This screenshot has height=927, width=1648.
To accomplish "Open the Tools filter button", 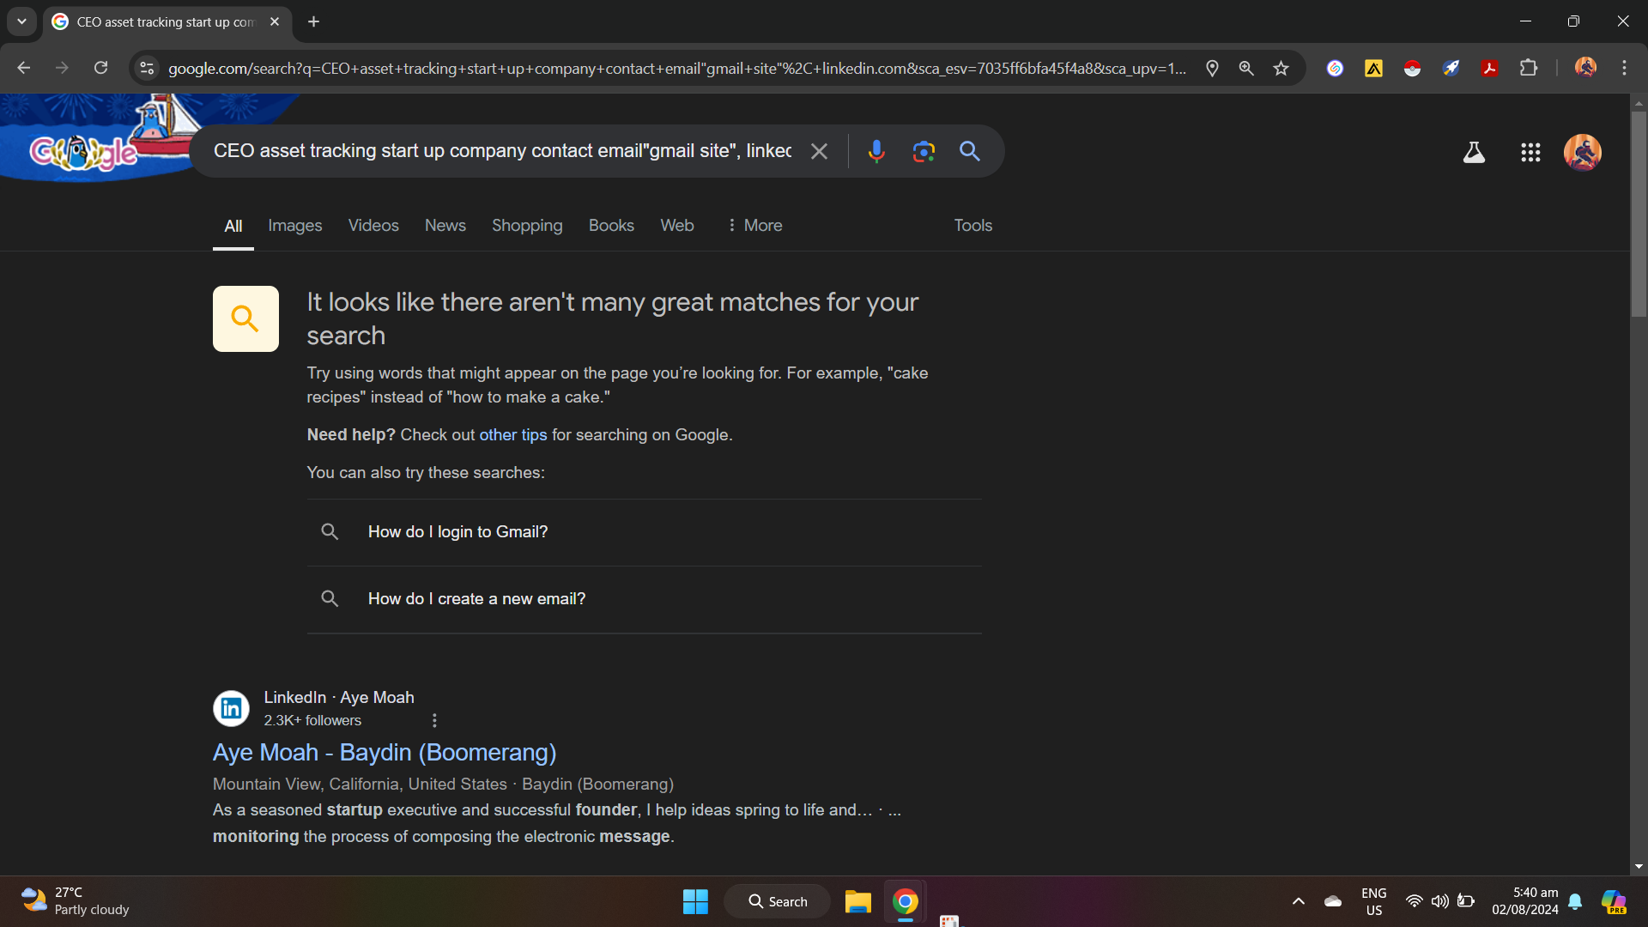I will [972, 226].
